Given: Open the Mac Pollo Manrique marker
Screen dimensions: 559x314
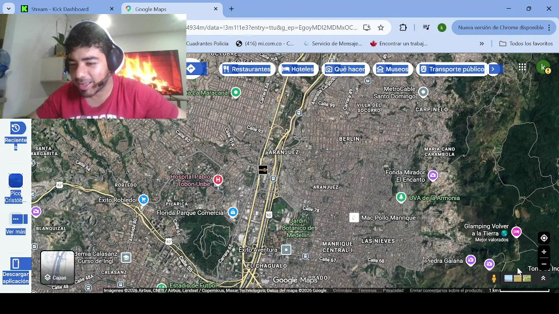Looking at the screenshot, I should (x=354, y=218).
